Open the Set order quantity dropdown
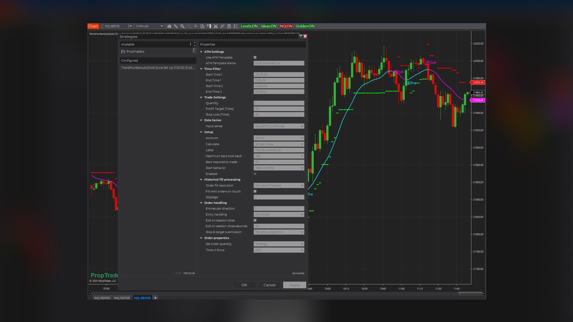Viewport: 573px width, 322px height. tap(279, 244)
